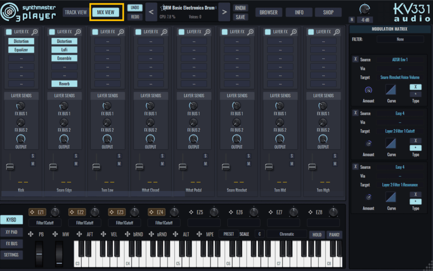The image size is (433, 271).
Task: Click the AFT modulation drag icon
Action: tap(79, 234)
